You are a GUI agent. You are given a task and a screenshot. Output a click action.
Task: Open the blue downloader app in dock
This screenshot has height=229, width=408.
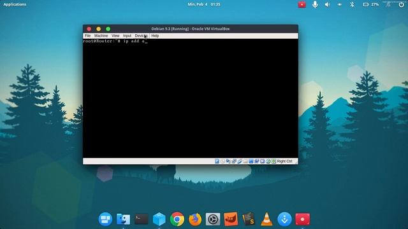coord(284,219)
